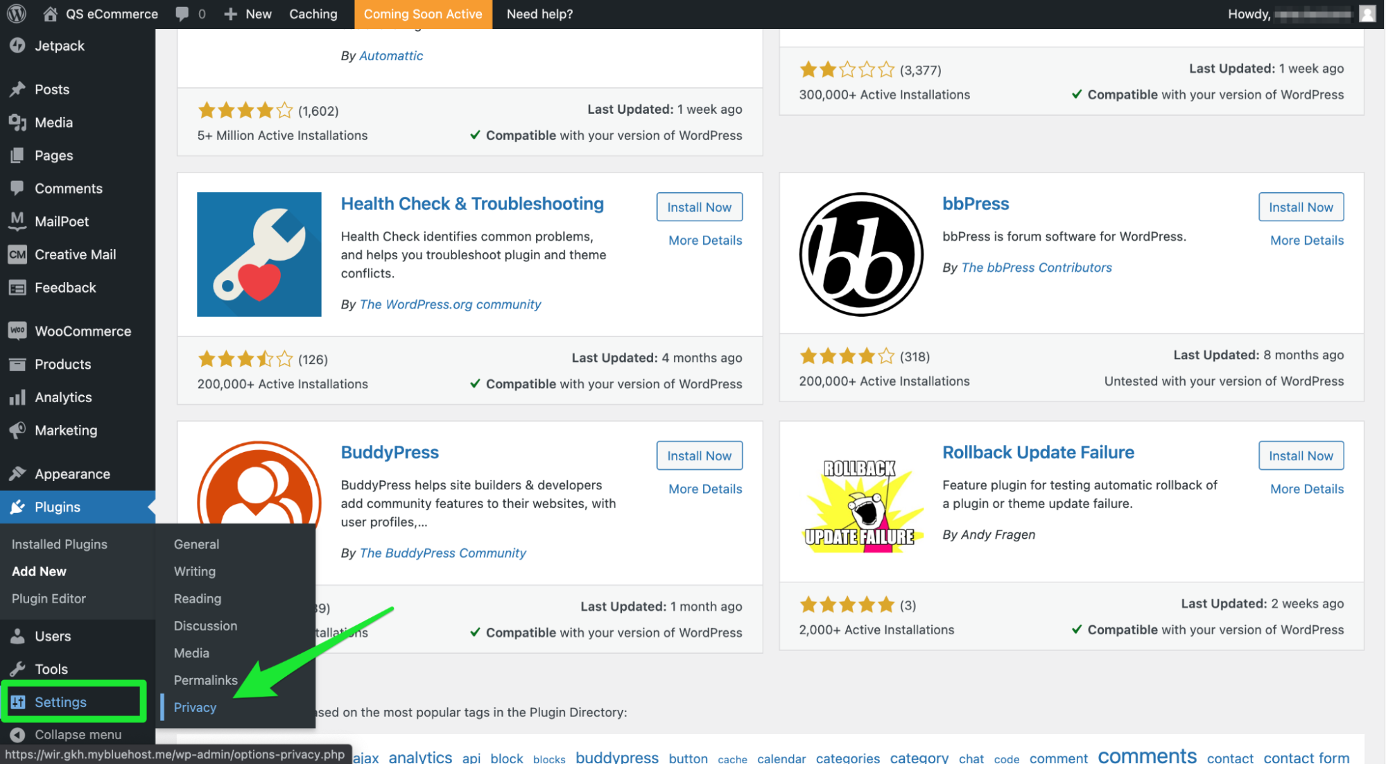Open the Creative Mail icon
This screenshot has height=764, width=1386.
[17, 254]
